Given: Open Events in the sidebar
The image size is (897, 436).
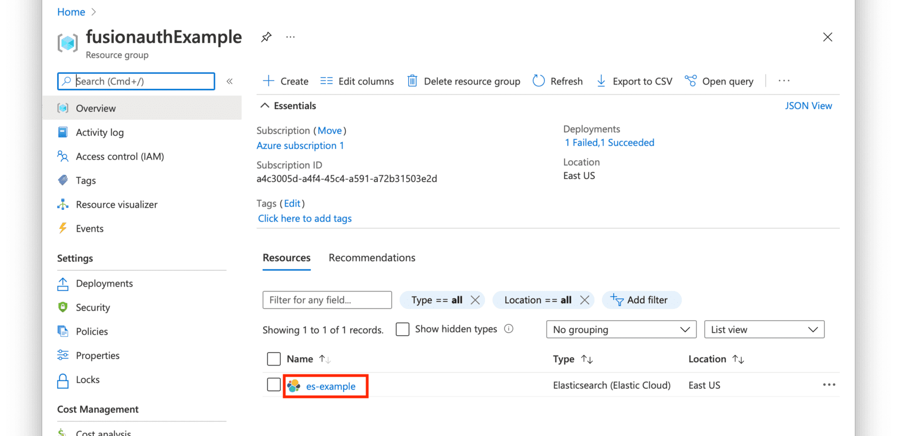Looking at the screenshot, I should [x=90, y=228].
